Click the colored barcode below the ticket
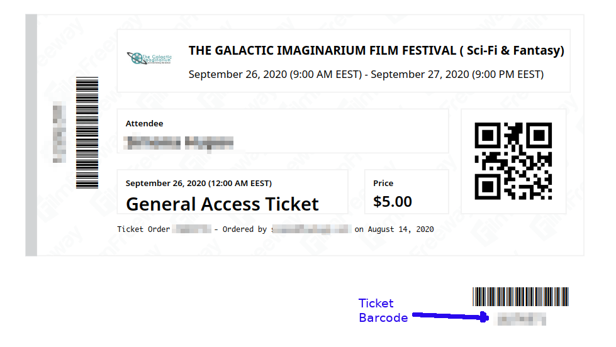 pyautogui.click(x=520, y=297)
